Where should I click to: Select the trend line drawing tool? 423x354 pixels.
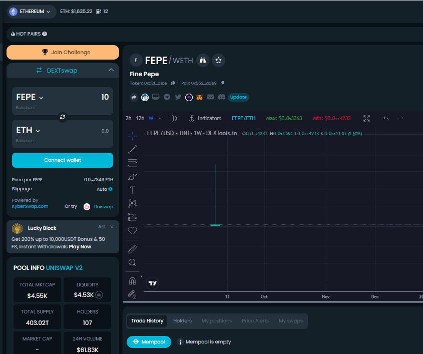pyautogui.click(x=133, y=149)
